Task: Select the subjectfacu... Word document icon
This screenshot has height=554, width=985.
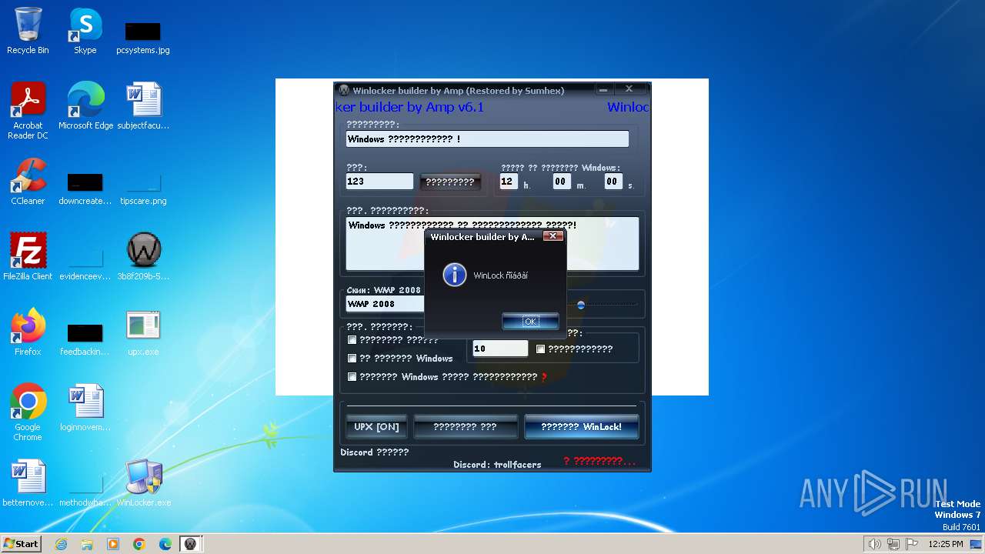Action: pyautogui.click(x=143, y=106)
